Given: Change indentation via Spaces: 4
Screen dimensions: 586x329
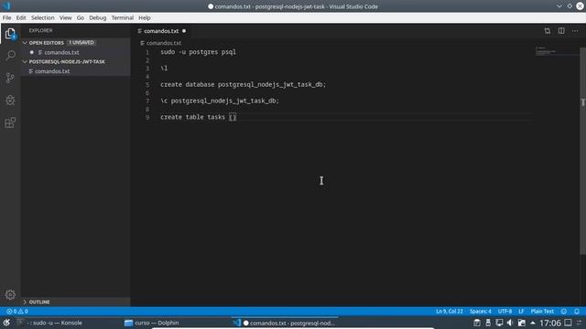Looking at the screenshot, I should tap(480, 311).
